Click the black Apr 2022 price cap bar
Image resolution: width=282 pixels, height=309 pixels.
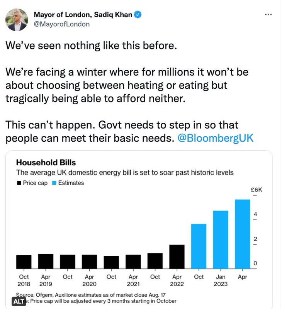tap(177, 256)
